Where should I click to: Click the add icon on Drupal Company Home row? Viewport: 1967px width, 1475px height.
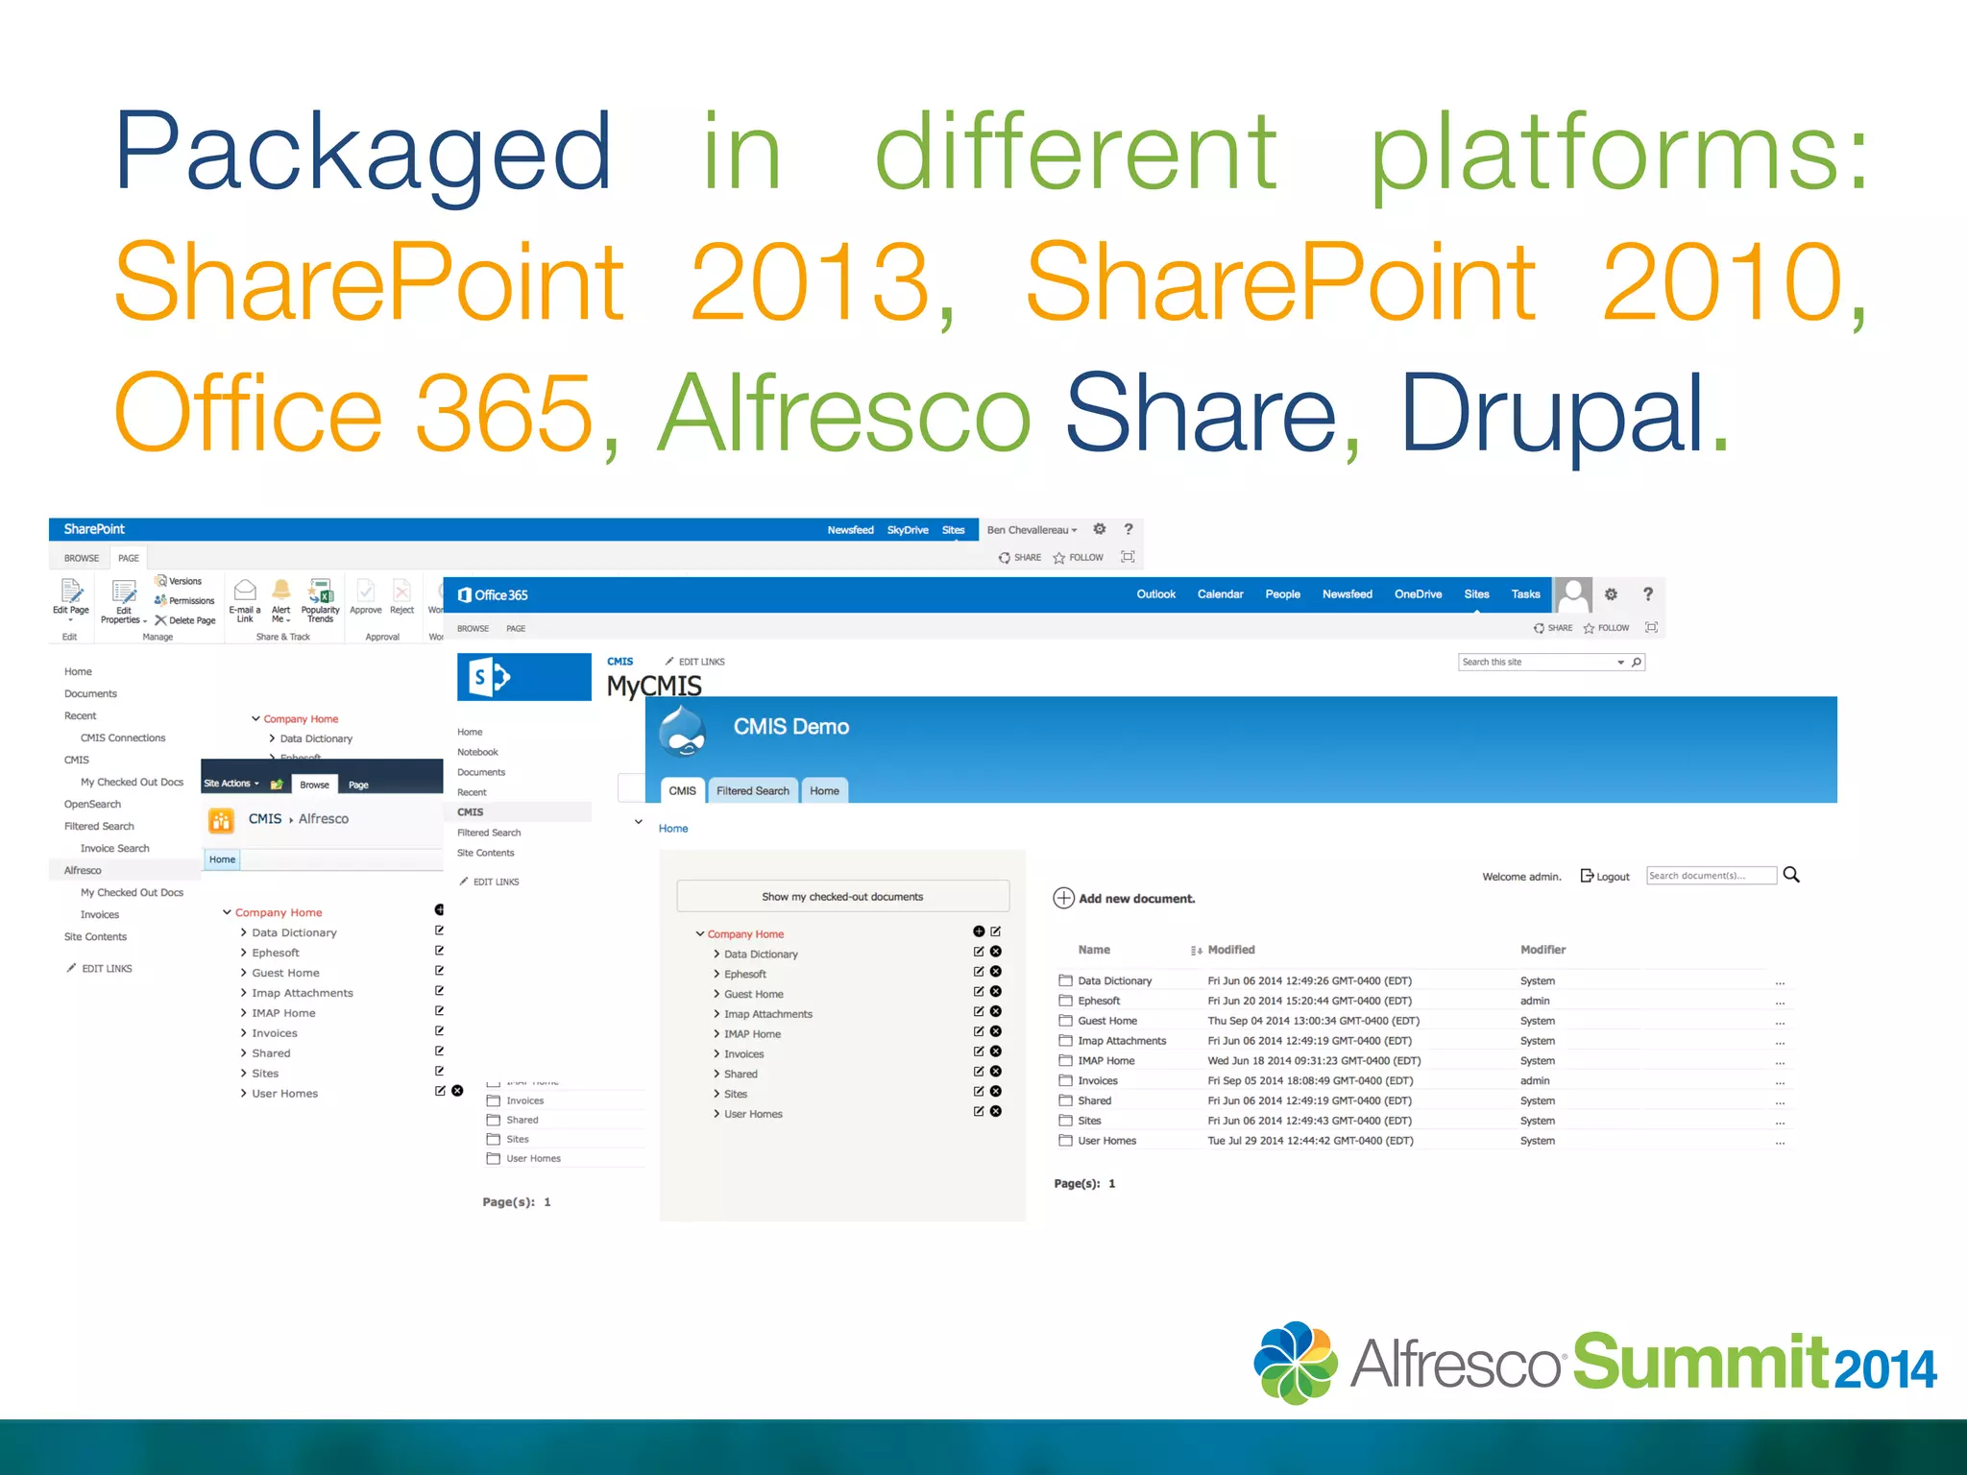pos(979,931)
